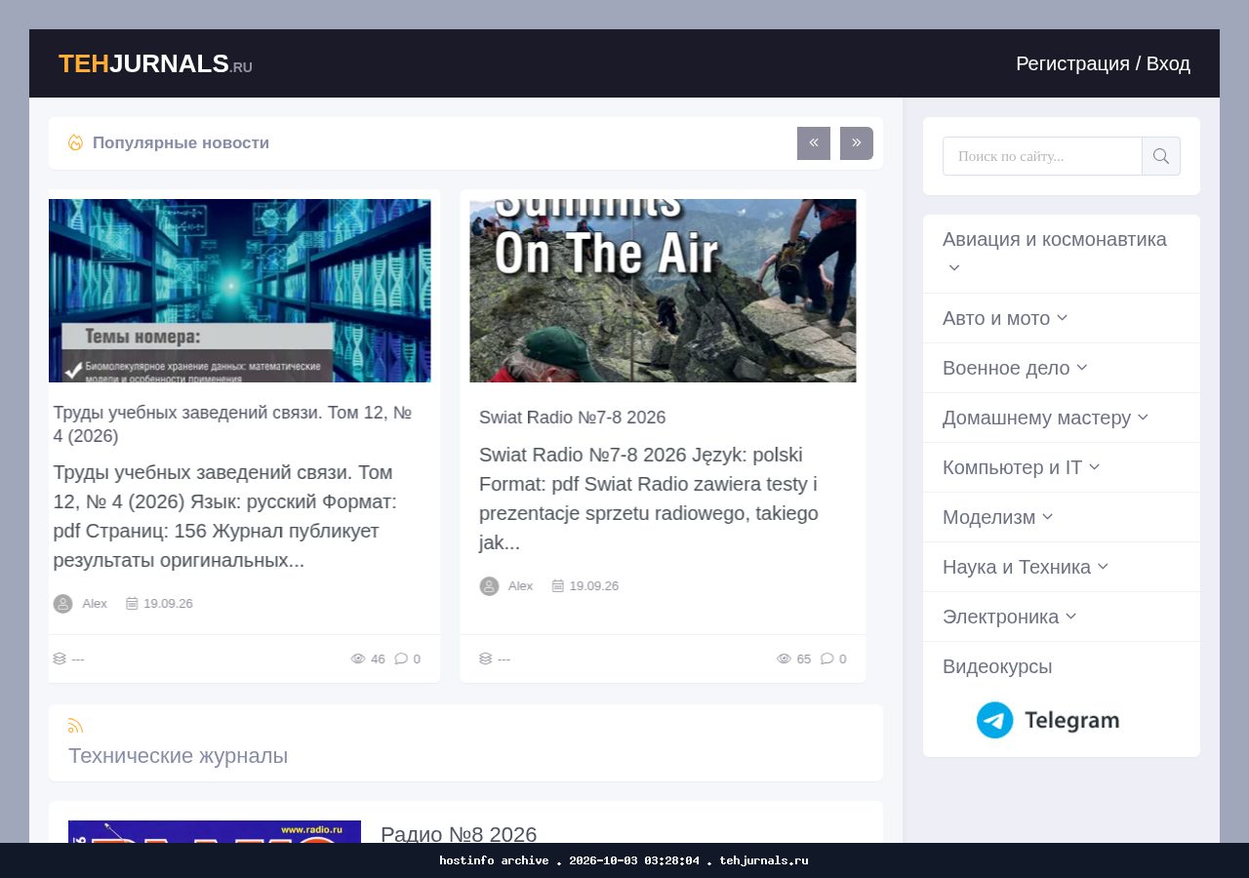Image resolution: width=1249 pixels, height=878 pixels.
Task: Go to previous popular news slide
Action: 814,143
